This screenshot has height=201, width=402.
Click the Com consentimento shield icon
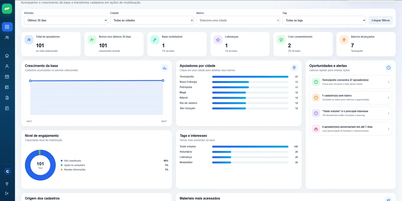pyautogui.click(x=281, y=40)
